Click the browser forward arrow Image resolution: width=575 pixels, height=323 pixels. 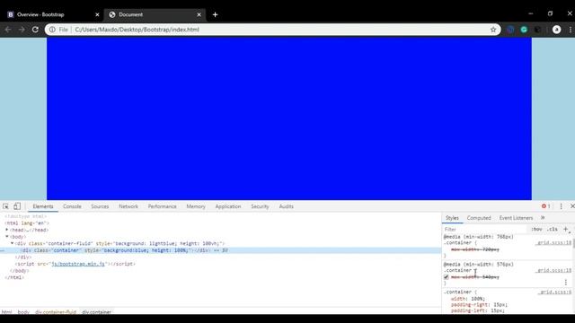coord(22,30)
